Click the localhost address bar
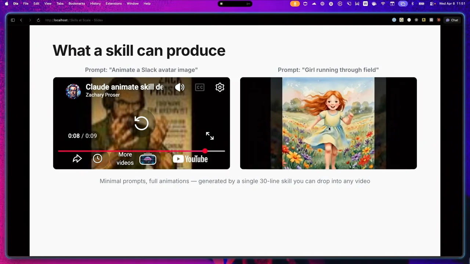 pos(74,20)
